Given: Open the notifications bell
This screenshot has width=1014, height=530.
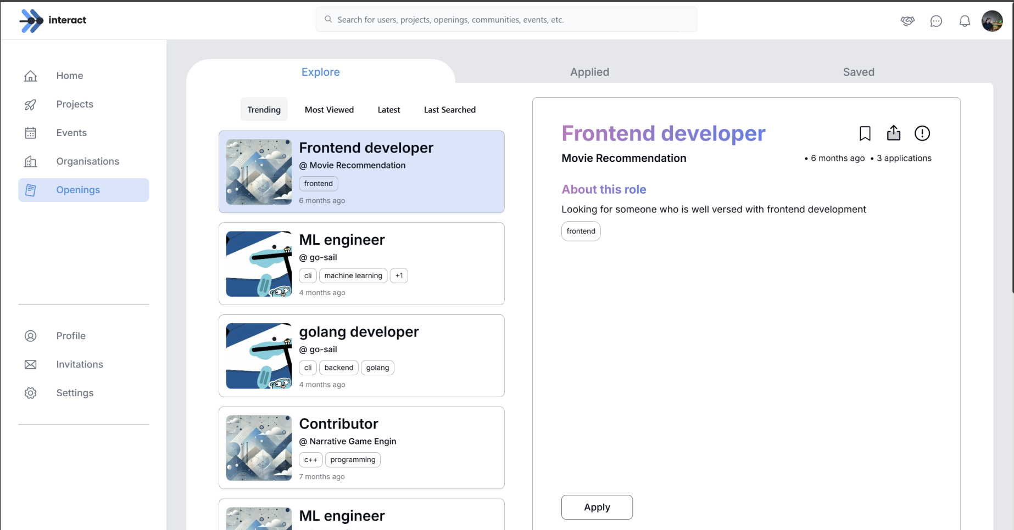Looking at the screenshot, I should 964,21.
